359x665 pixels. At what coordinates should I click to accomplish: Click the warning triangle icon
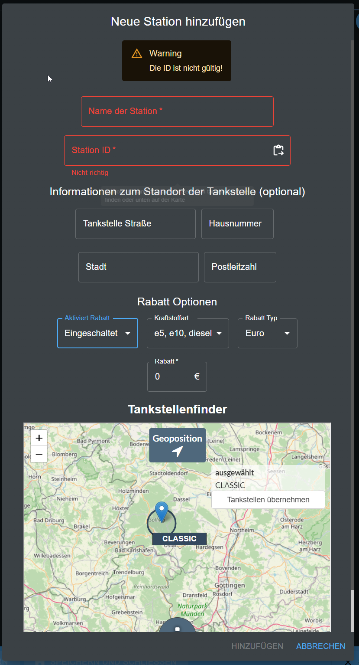[x=137, y=53]
